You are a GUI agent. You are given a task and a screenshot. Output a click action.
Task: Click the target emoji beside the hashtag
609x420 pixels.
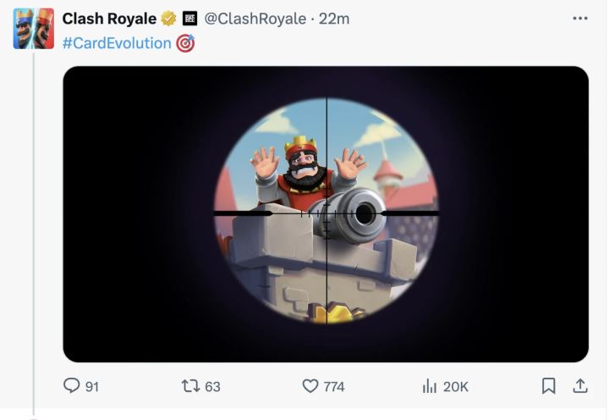(x=185, y=42)
